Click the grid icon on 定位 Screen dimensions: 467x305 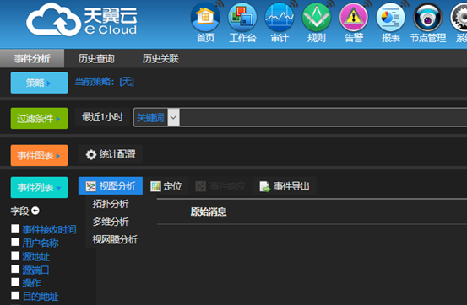pyautogui.click(x=155, y=186)
